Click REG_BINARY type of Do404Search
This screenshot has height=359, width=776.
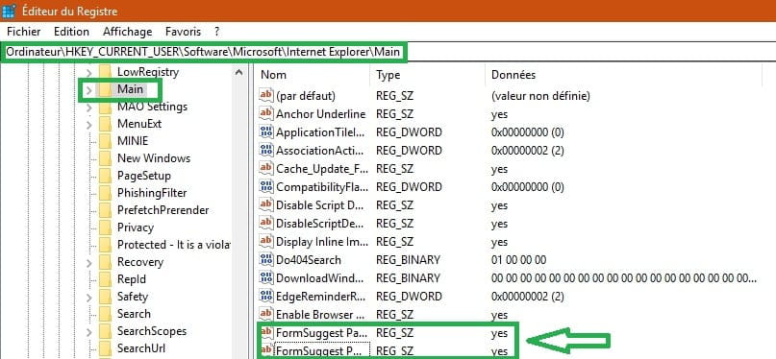[408, 260]
